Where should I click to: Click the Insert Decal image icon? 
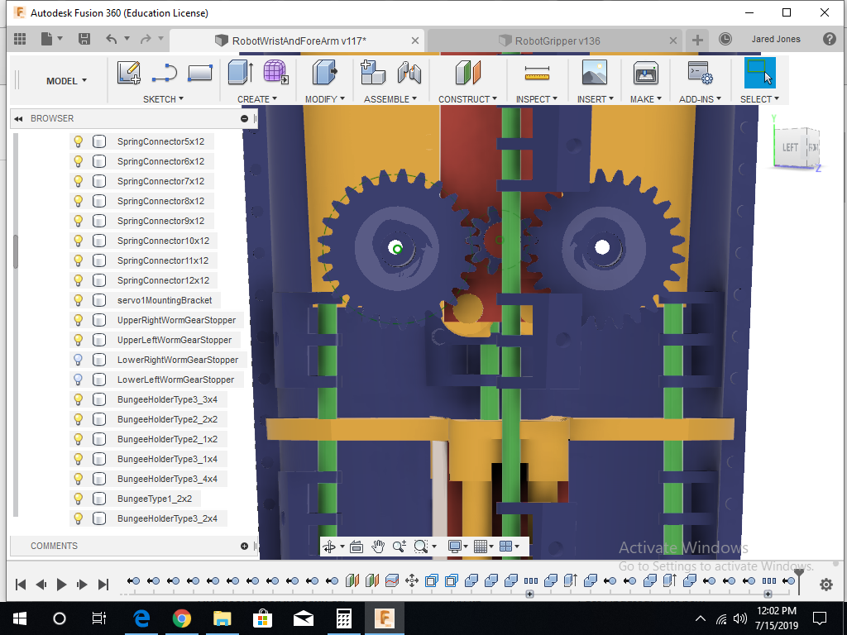click(594, 73)
